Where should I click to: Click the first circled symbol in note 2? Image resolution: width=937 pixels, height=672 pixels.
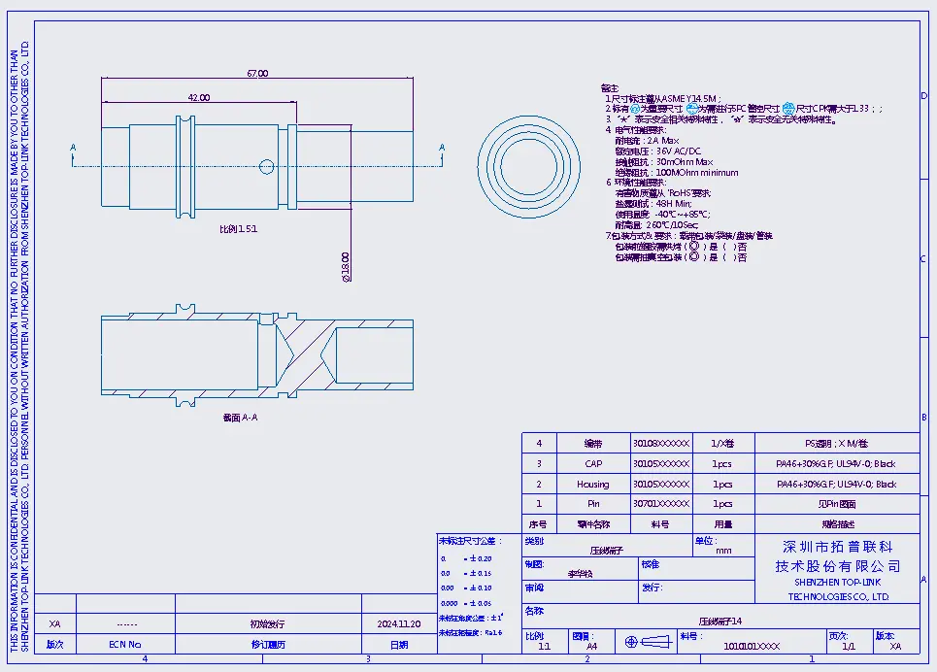click(637, 109)
